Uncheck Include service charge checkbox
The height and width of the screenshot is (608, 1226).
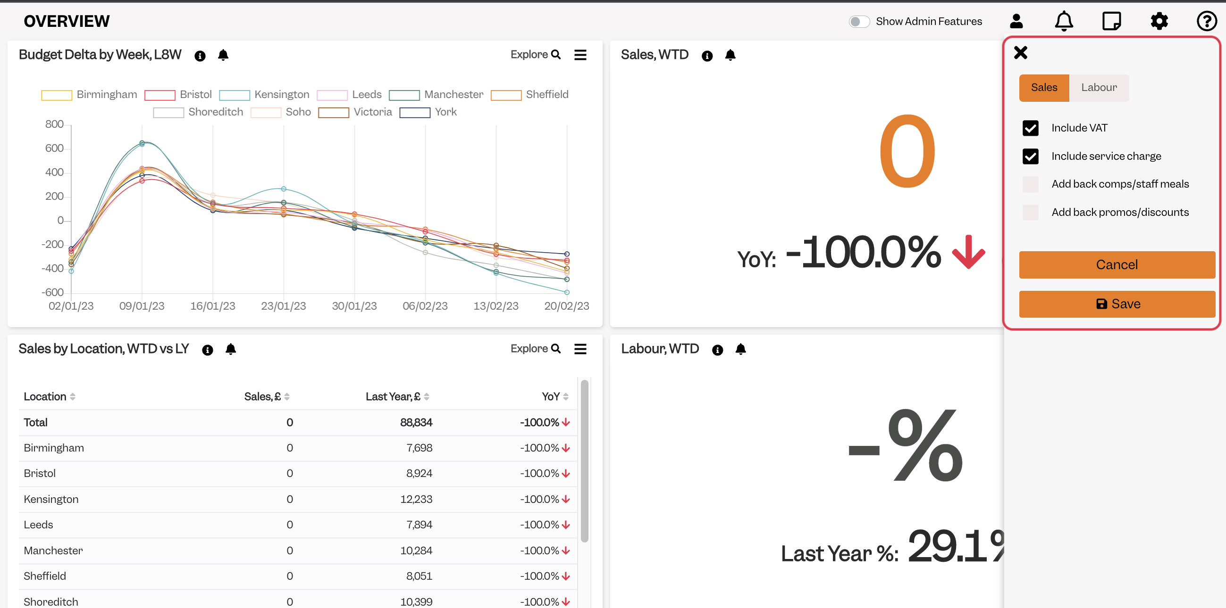1030,156
